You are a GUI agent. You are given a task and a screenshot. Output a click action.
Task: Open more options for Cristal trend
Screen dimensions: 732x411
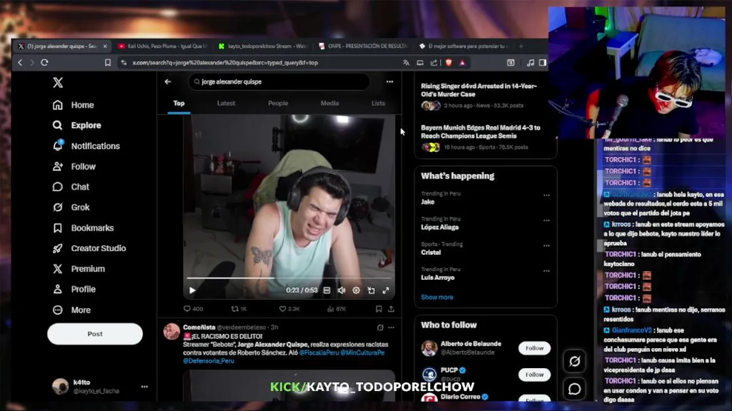pyautogui.click(x=546, y=245)
